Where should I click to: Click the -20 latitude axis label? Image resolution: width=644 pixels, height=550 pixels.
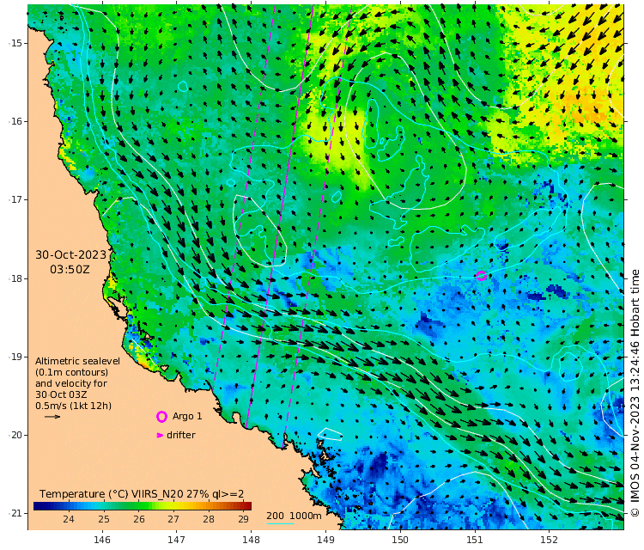15,436
